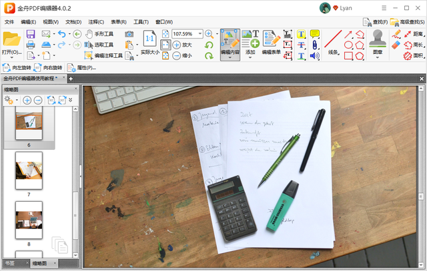The height and width of the screenshot is (271, 427).
Task: Select the red oval shape tool
Action: click(348, 45)
